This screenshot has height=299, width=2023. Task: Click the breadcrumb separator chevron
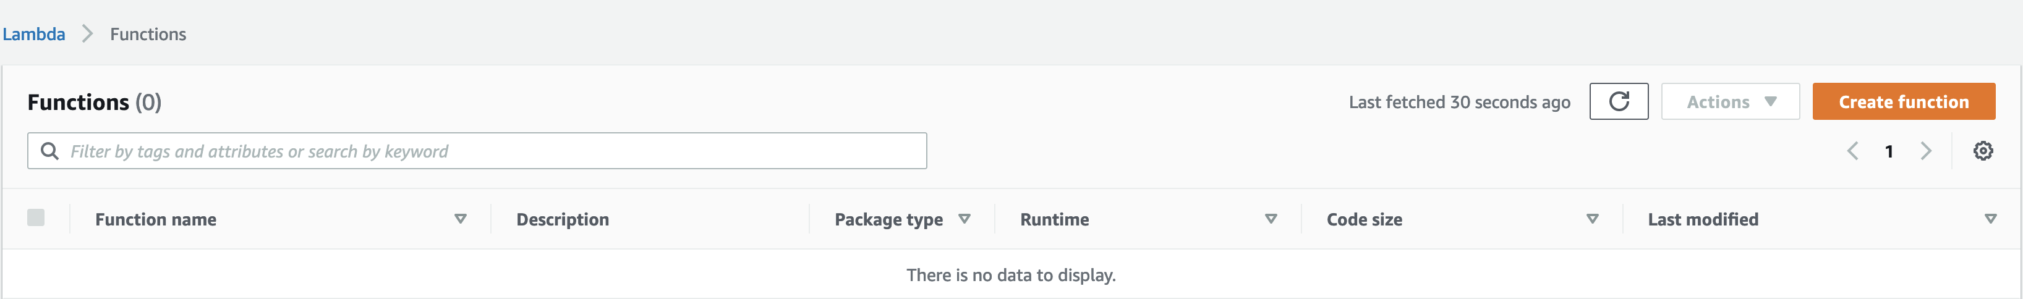pyautogui.click(x=87, y=34)
